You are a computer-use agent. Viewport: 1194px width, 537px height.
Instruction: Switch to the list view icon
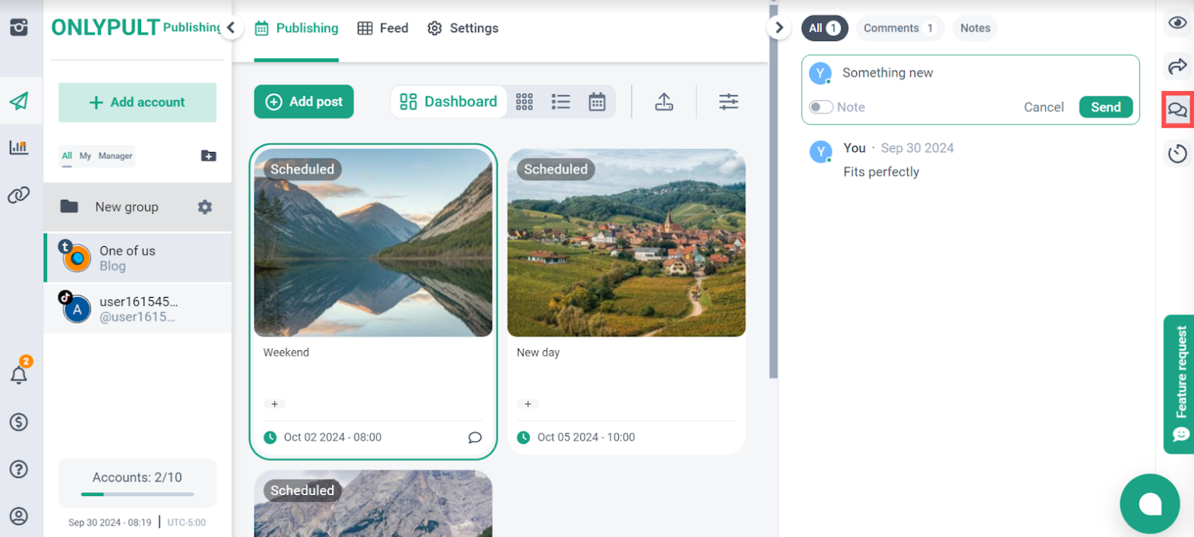561,102
